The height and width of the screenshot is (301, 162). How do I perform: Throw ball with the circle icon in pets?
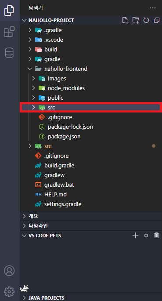pos(146,236)
